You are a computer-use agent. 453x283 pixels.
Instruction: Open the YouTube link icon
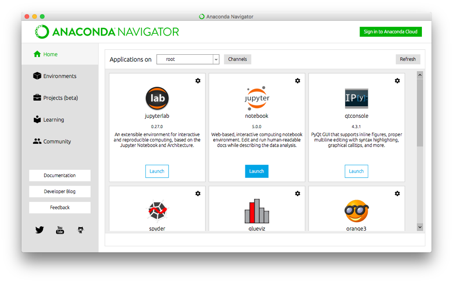[60, 230]
